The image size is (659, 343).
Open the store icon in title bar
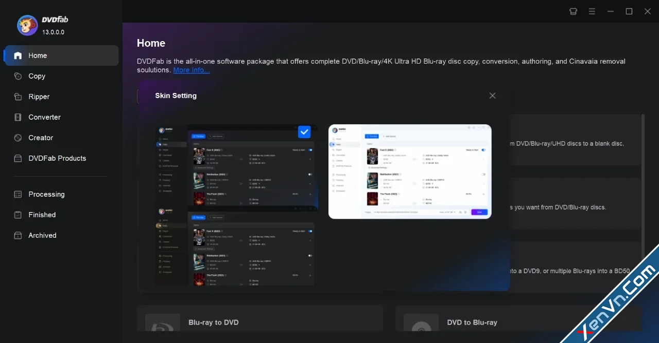[573, 11]
